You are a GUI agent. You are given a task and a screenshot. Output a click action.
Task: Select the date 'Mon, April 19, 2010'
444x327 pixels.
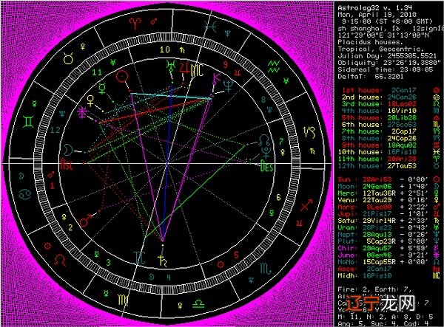[377, 15]
